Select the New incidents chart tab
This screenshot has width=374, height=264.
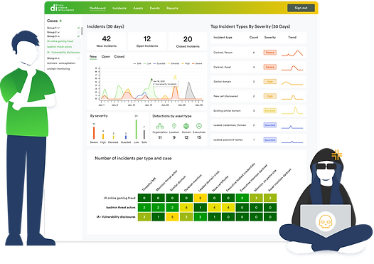(x=93, y=57)
